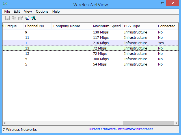Sort by the Connected column header
The height and width of the screenshot is (135, 181).
(x=167, y=26)
